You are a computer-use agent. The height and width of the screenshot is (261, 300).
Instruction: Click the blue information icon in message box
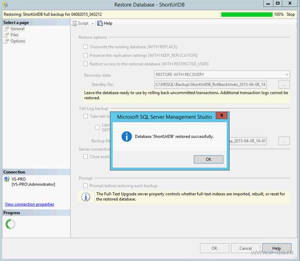click(x=127, y=137)
